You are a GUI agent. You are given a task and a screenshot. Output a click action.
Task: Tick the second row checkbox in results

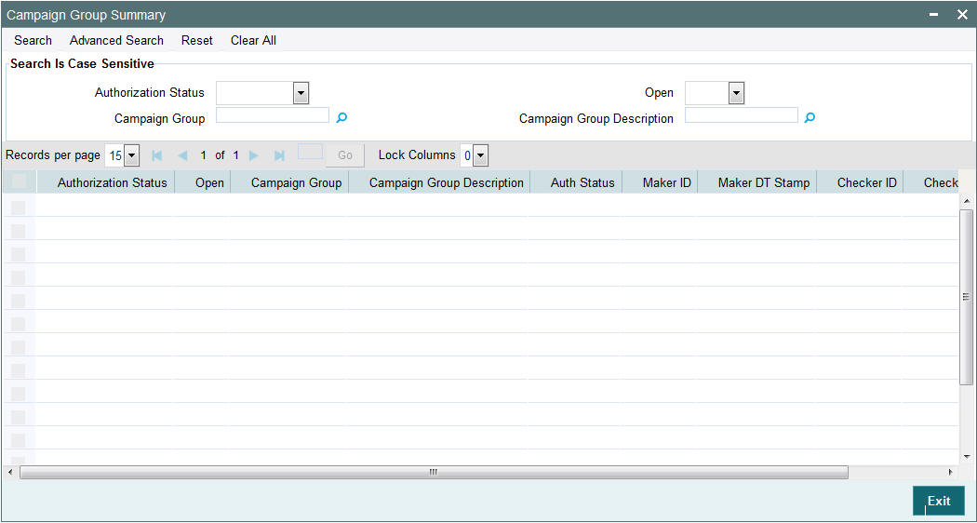point(18,231)
